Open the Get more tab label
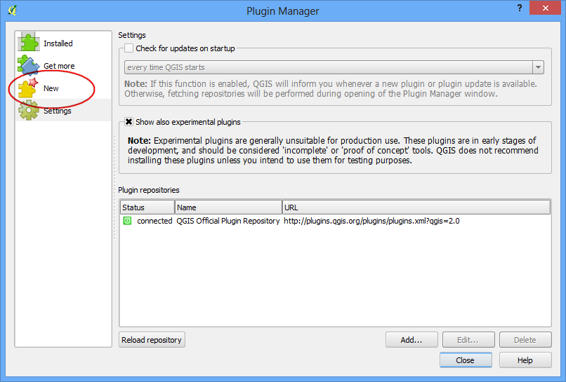 [59, 66]
